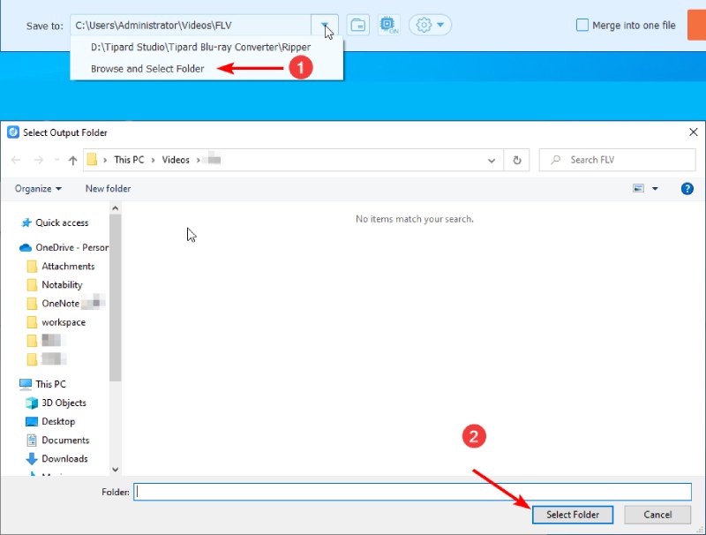Click the folder icon in address bar
The width and height of the screenshot is (706, 535).
[92, 160]
